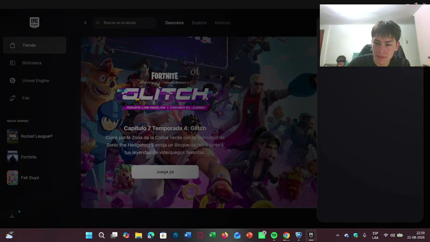This screenshot has height=242, width=430.
Task: Click the 'INICIO RÁPIDO' section label
Action: click(x=17, y=121)
